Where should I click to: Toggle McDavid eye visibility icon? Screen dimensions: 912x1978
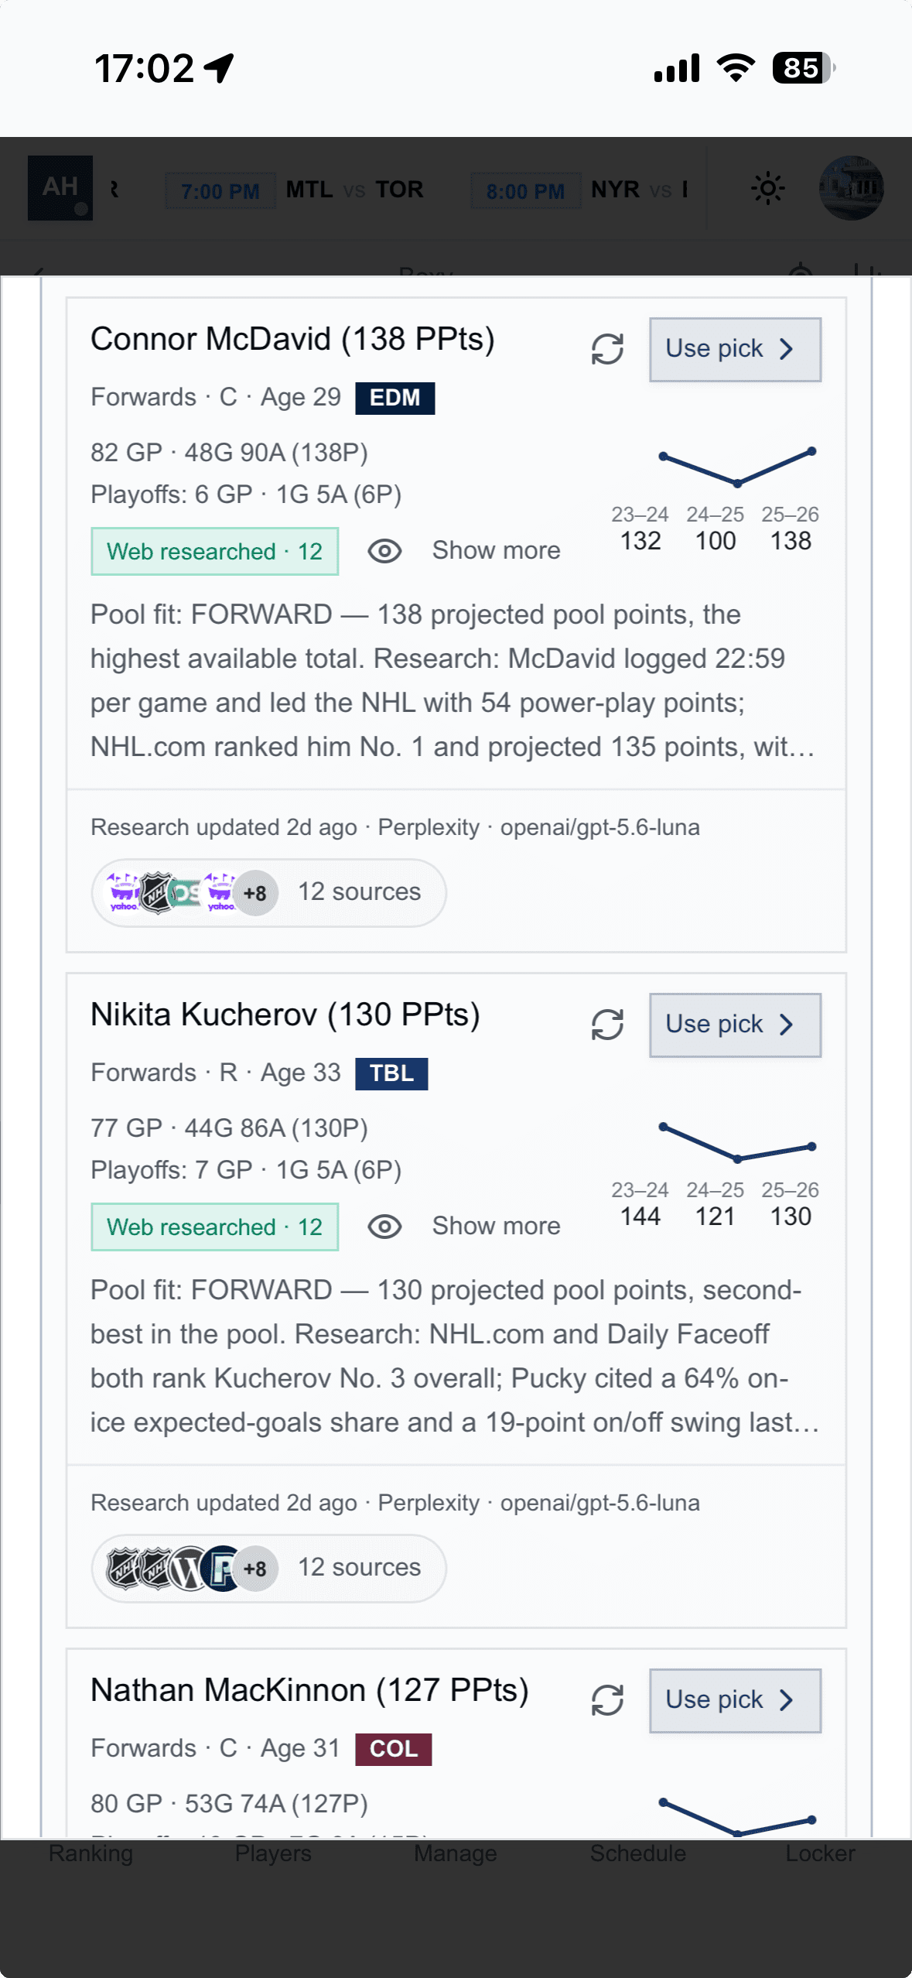pos(384,551)
